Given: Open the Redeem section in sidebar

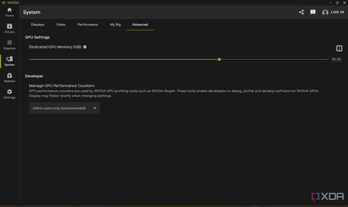Looking at the screenshot, I should 10,78.
